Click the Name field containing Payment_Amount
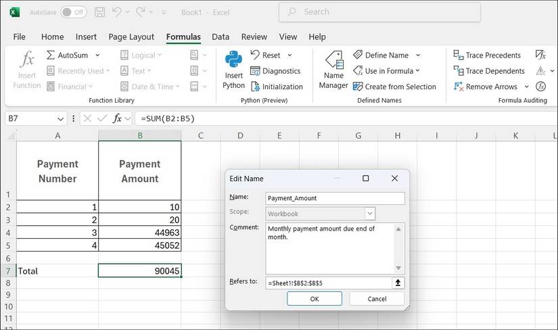 tap(335, 198)
